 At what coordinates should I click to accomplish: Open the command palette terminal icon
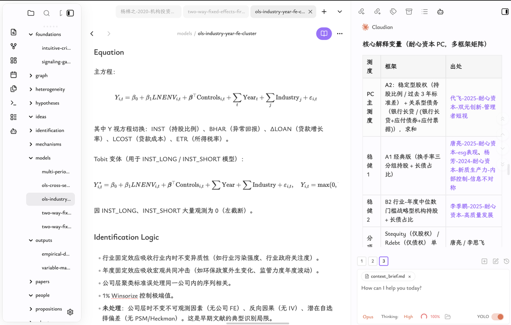click(13, 103)
